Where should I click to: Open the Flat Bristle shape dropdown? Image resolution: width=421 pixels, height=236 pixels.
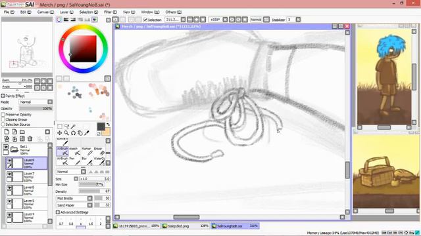(89, 198)
